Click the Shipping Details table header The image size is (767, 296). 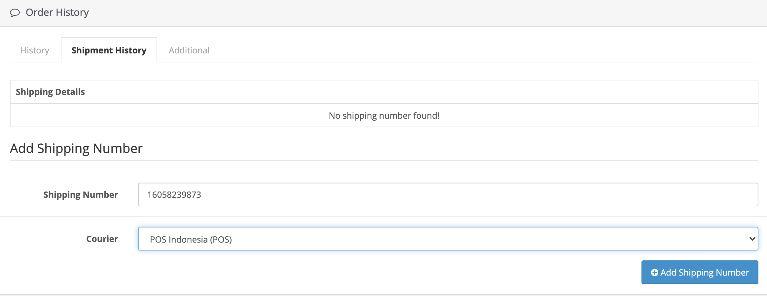tap(50, 92)
